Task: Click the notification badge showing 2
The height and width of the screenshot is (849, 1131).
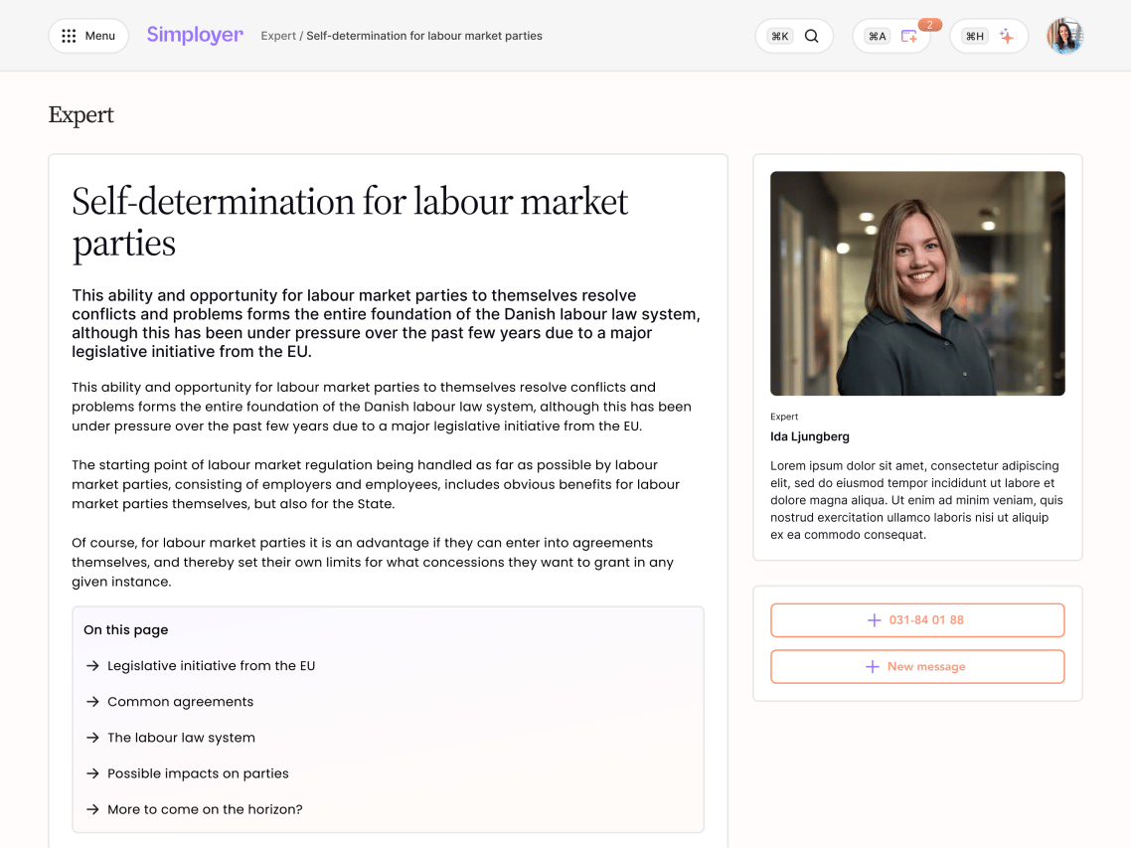Action: coord(930,24)
